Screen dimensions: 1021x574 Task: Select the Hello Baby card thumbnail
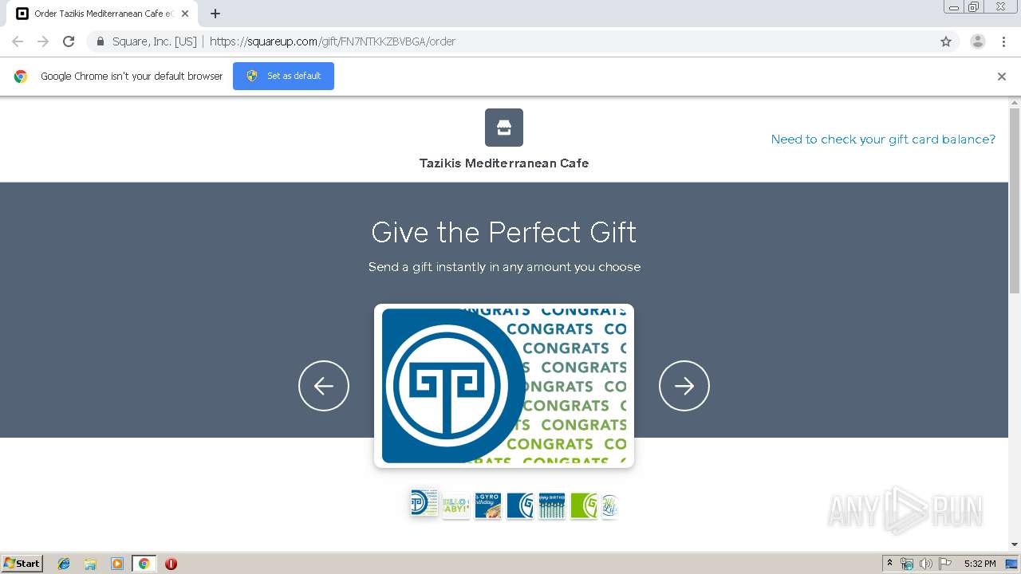456,506
